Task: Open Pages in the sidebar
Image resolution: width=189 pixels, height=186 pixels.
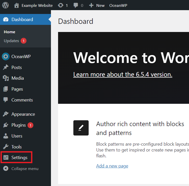Action: [17, 89]
